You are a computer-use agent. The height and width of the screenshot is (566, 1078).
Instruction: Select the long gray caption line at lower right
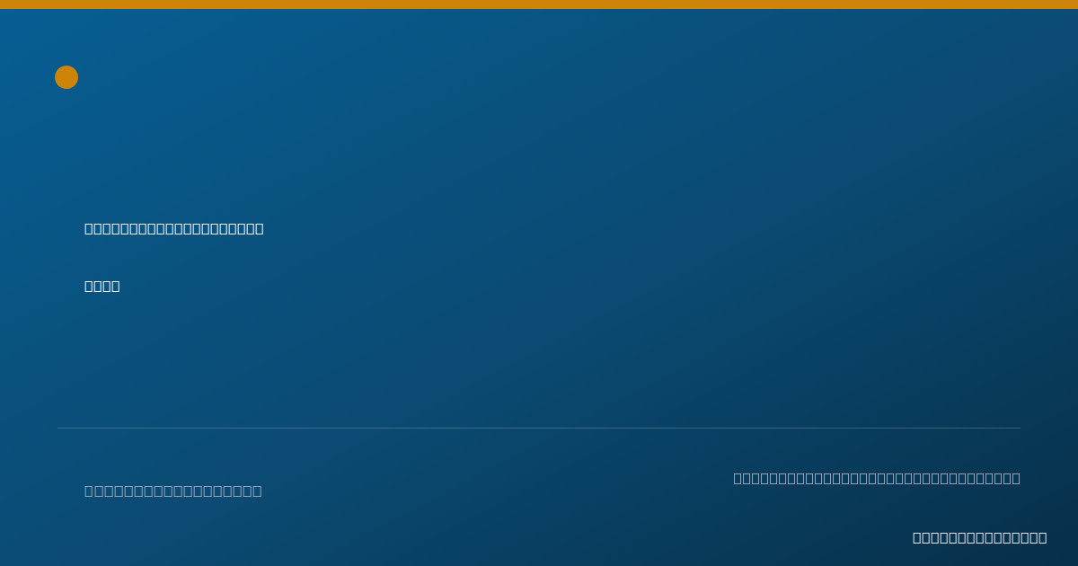877,478
